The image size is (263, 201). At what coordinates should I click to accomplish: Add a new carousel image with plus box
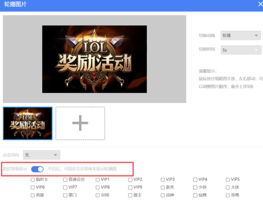point(80,123)
